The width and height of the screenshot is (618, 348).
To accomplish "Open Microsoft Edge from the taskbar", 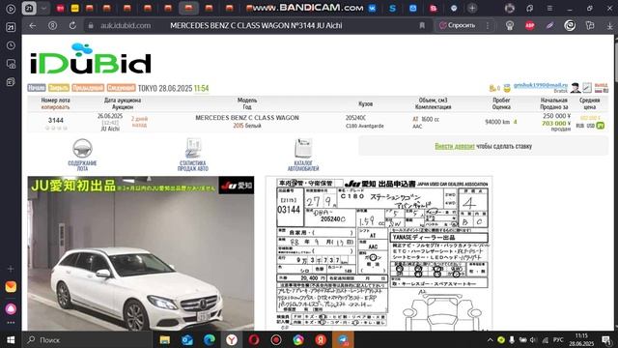I will coord(210,339).
